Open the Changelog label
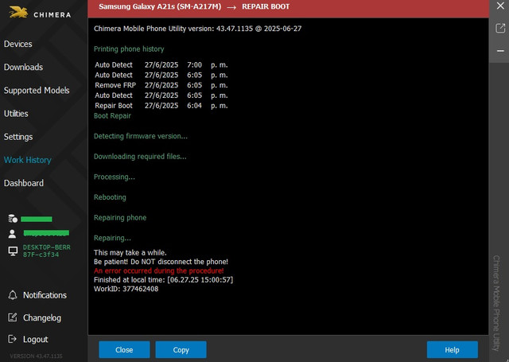 [42, 317]
